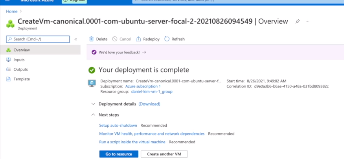The height and width of the screenshot is (159, 344).
Task: Click the We'd love your feedback text
Action: (x=119, y=52)
